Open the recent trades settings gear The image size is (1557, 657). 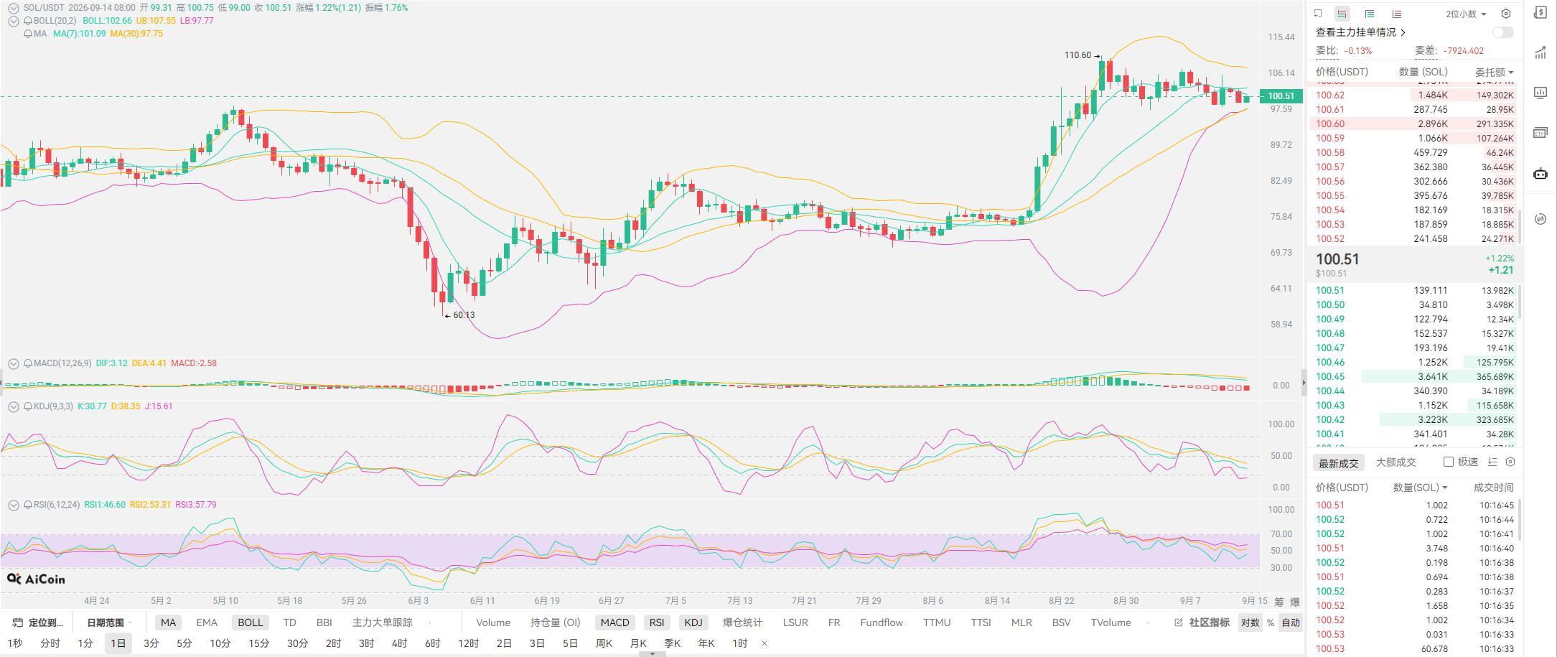pos(1510,462)
